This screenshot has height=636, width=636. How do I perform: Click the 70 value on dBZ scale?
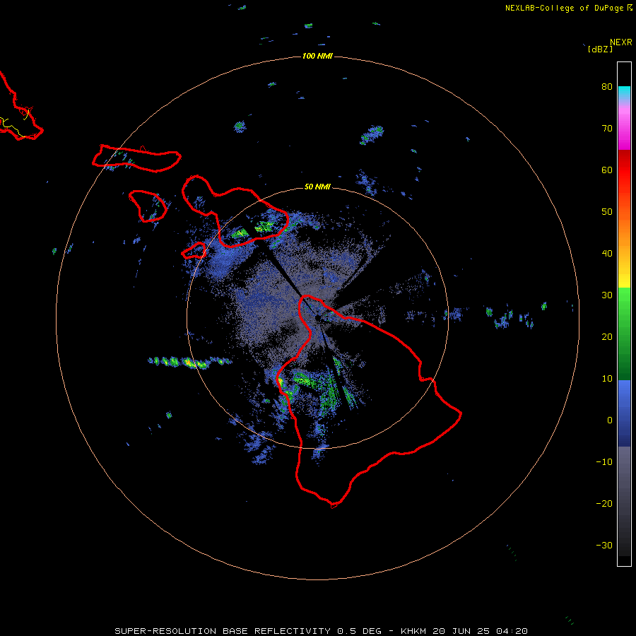607,129
